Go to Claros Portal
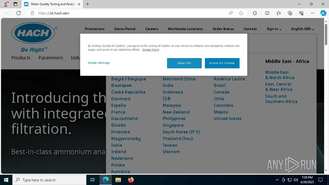Viewport: 329px width, 185px height. point(125,29)
